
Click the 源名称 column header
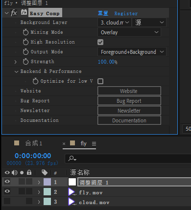point(80,172)
